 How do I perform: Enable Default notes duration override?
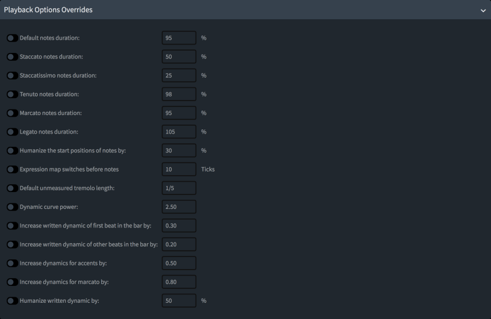[11, 38]
